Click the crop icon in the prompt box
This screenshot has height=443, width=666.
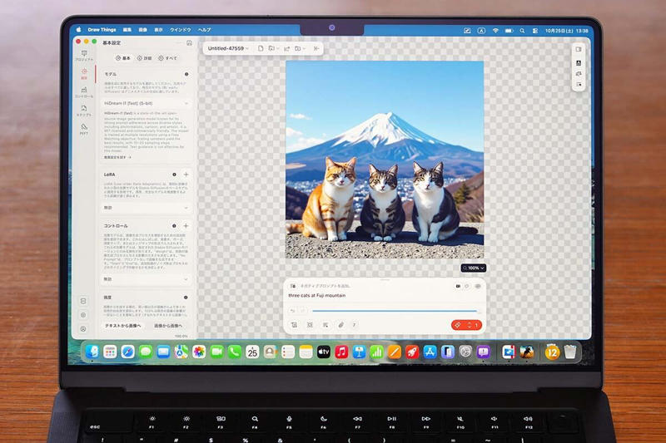click(294, 325)
